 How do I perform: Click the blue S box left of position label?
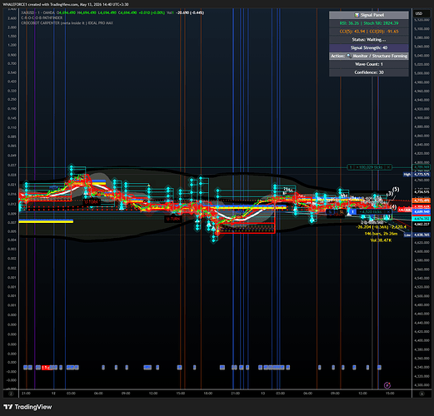click(x=330, y=211)
